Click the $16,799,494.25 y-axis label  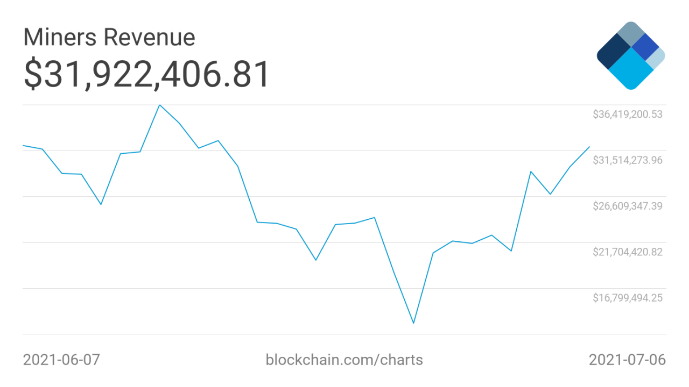click(628, 298)
